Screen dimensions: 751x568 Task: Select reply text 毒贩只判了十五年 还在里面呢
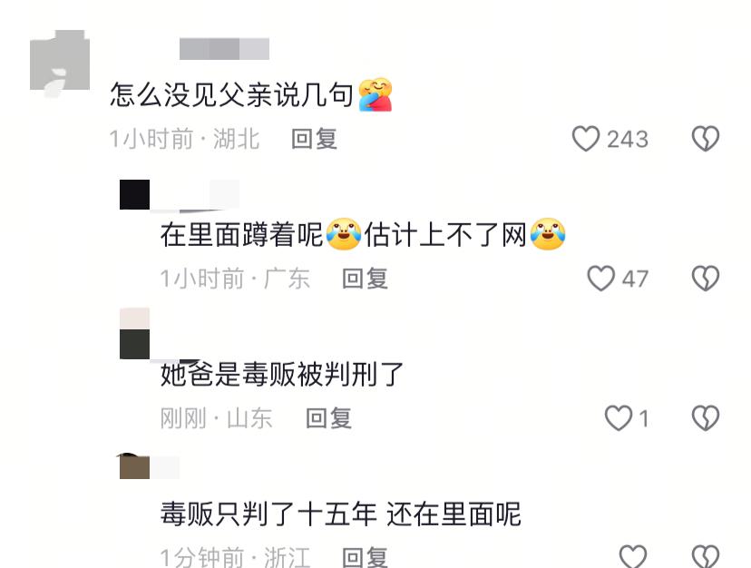pos(340,514)
